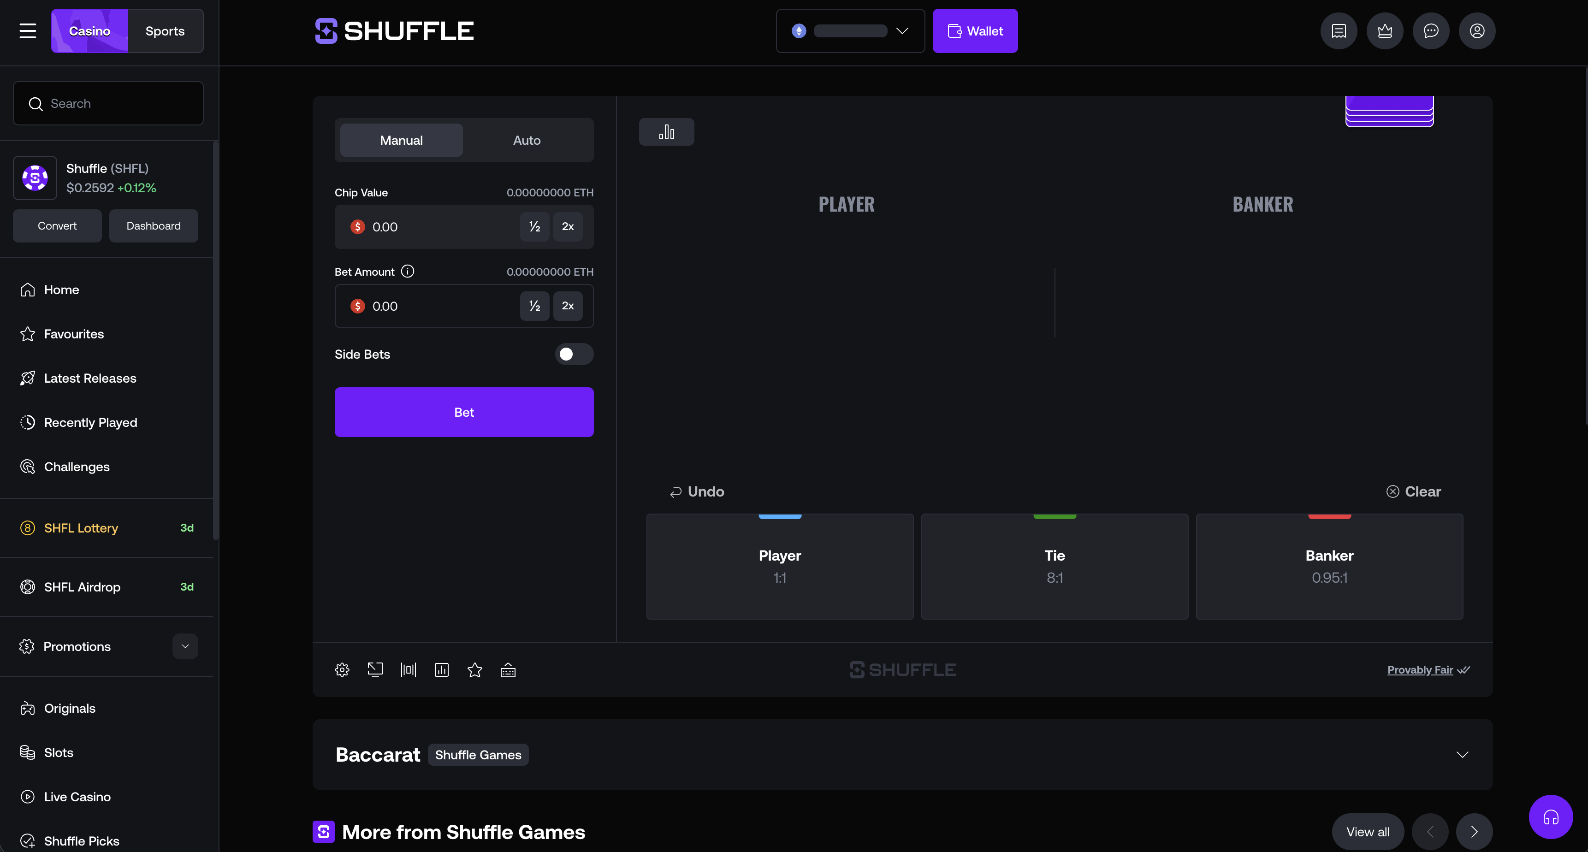Screen dimensions: 1588x852
Task: Expand the Promotions menu
Action: (185, 646)
